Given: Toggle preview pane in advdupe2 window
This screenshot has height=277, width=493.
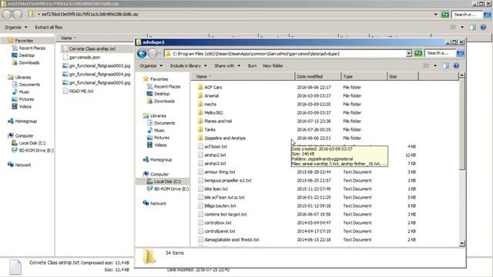Looking at the screenshot, I should click(x=445, y=65).
